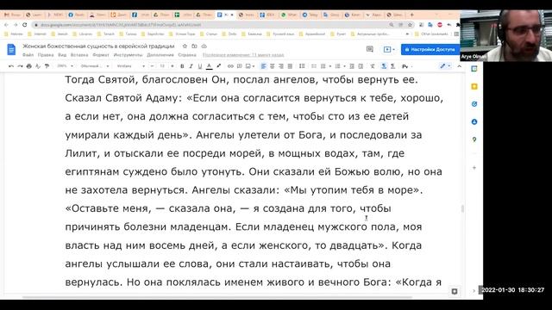Click the browser address bar
The height and width of the screenshot is (310, 552).
pyautogui.click(x=211, y=25)
